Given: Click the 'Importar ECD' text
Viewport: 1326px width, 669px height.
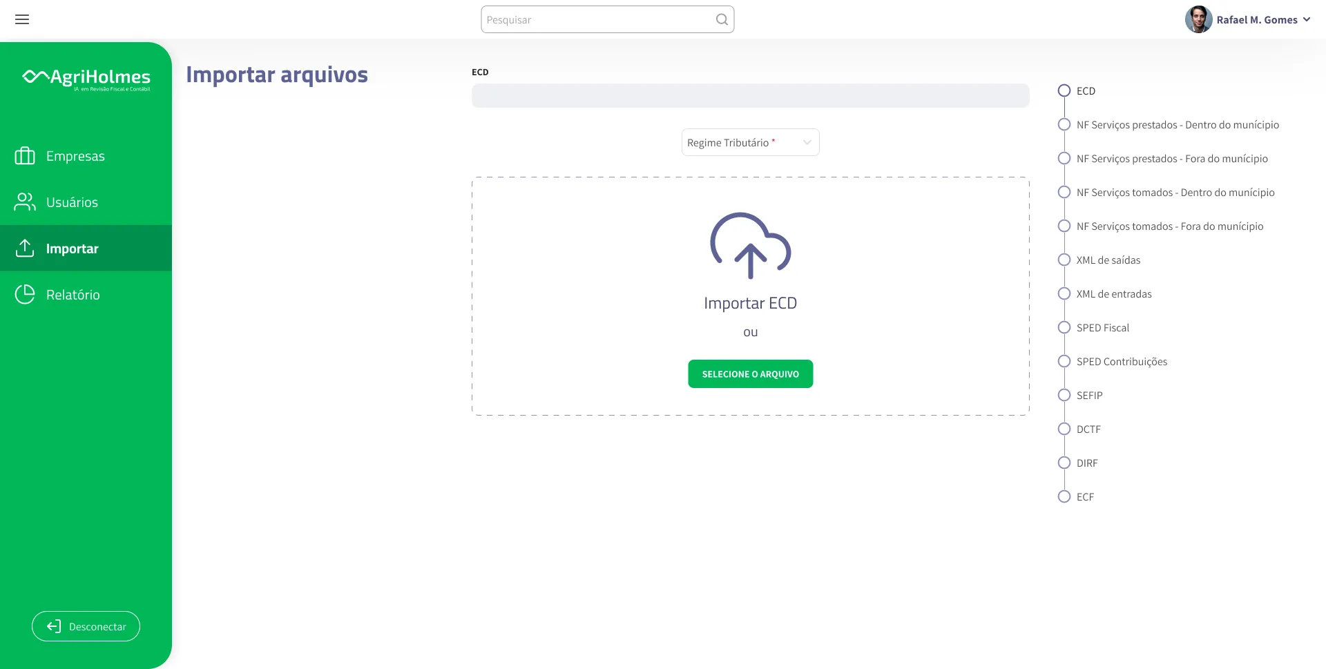Looking at the screenshot, I should pyautogui.click(x=751, y=303).
